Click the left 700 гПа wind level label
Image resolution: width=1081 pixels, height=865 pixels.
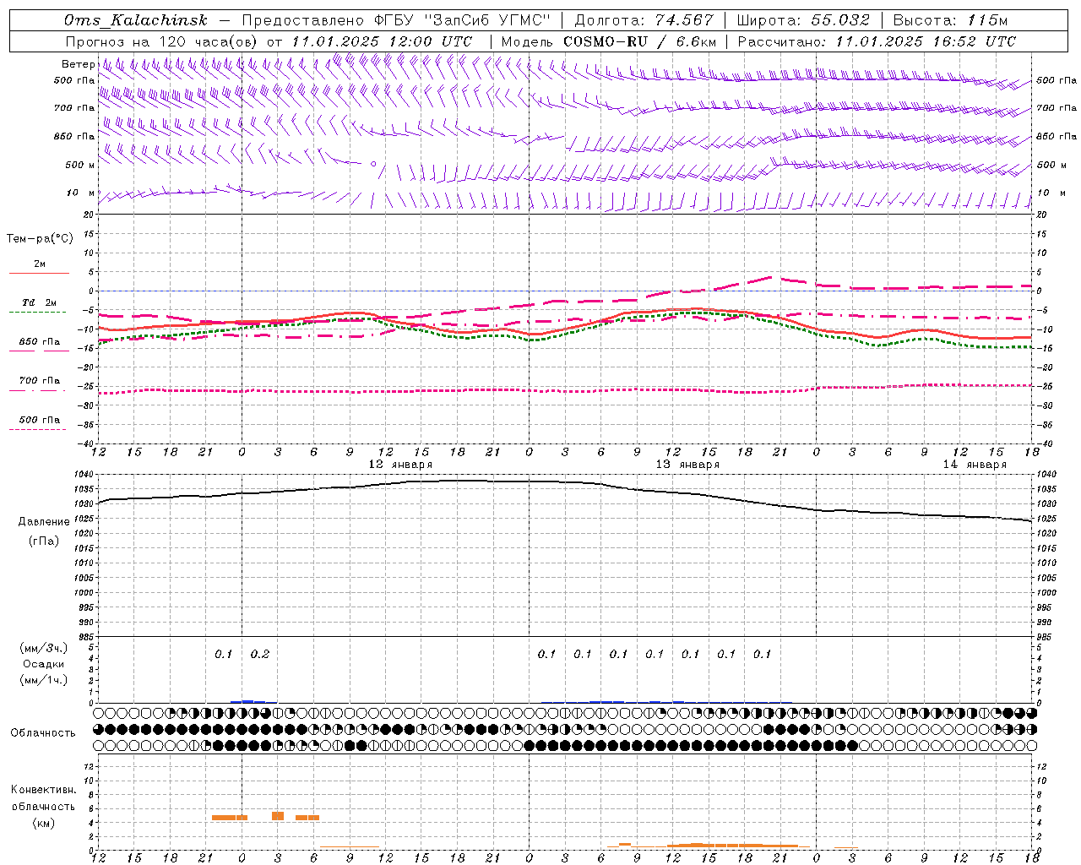(74, 108)
